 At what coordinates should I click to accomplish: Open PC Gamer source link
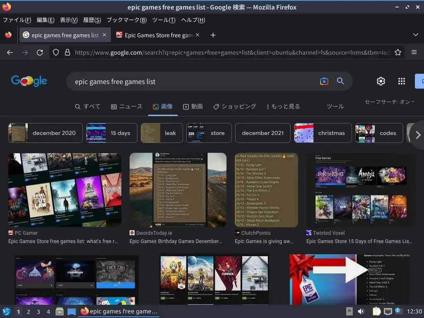[23, 233]
